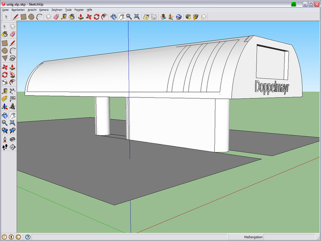Open the Bearbeiten menu

click(x=18, y=10)
